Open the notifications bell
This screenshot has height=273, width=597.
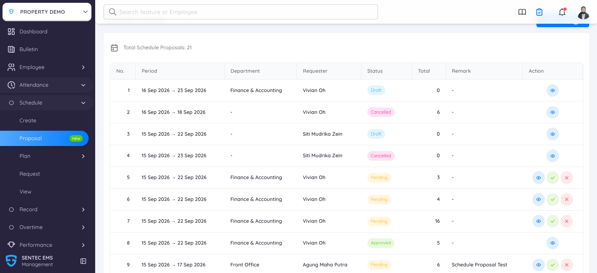point(562,12)
